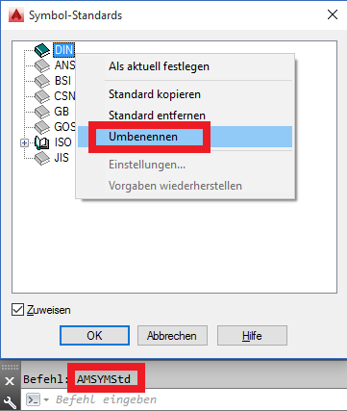This screenshot has width=347, height=411.
Task: Confirm dialog with OK button
Action: (x=94, y=336)
